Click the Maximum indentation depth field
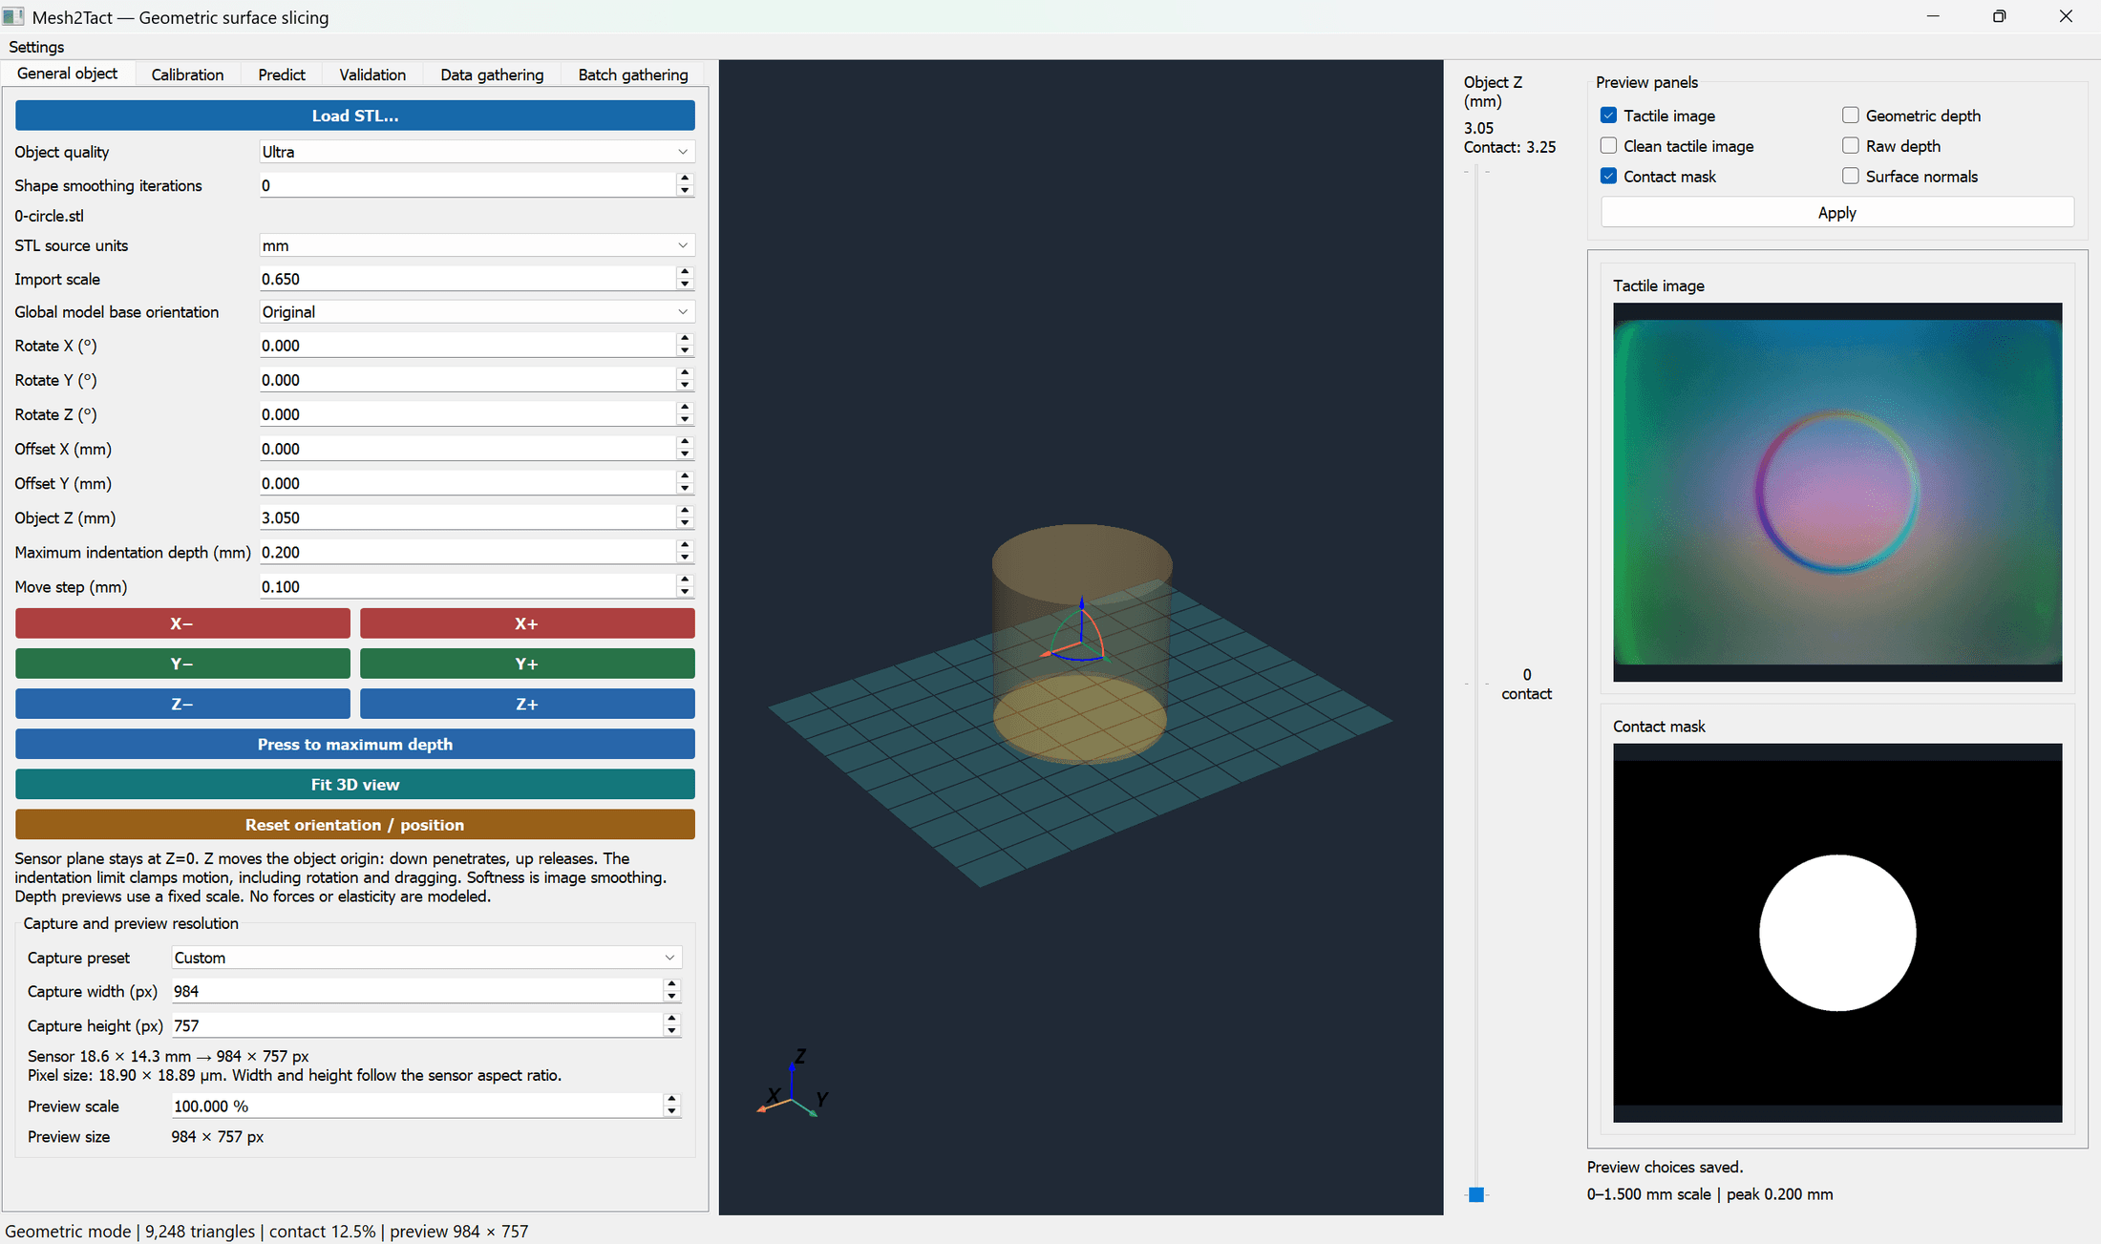This screenshot has width=2101, height=1244. (468, 552)
